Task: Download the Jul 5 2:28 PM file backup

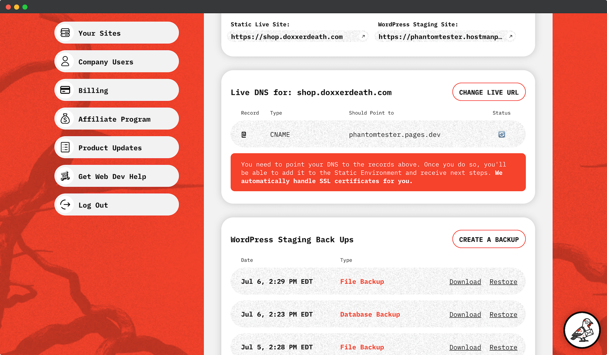Action: click(465, 347)
